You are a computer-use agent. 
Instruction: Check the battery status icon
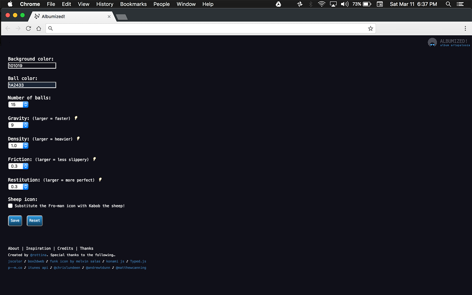367,4
